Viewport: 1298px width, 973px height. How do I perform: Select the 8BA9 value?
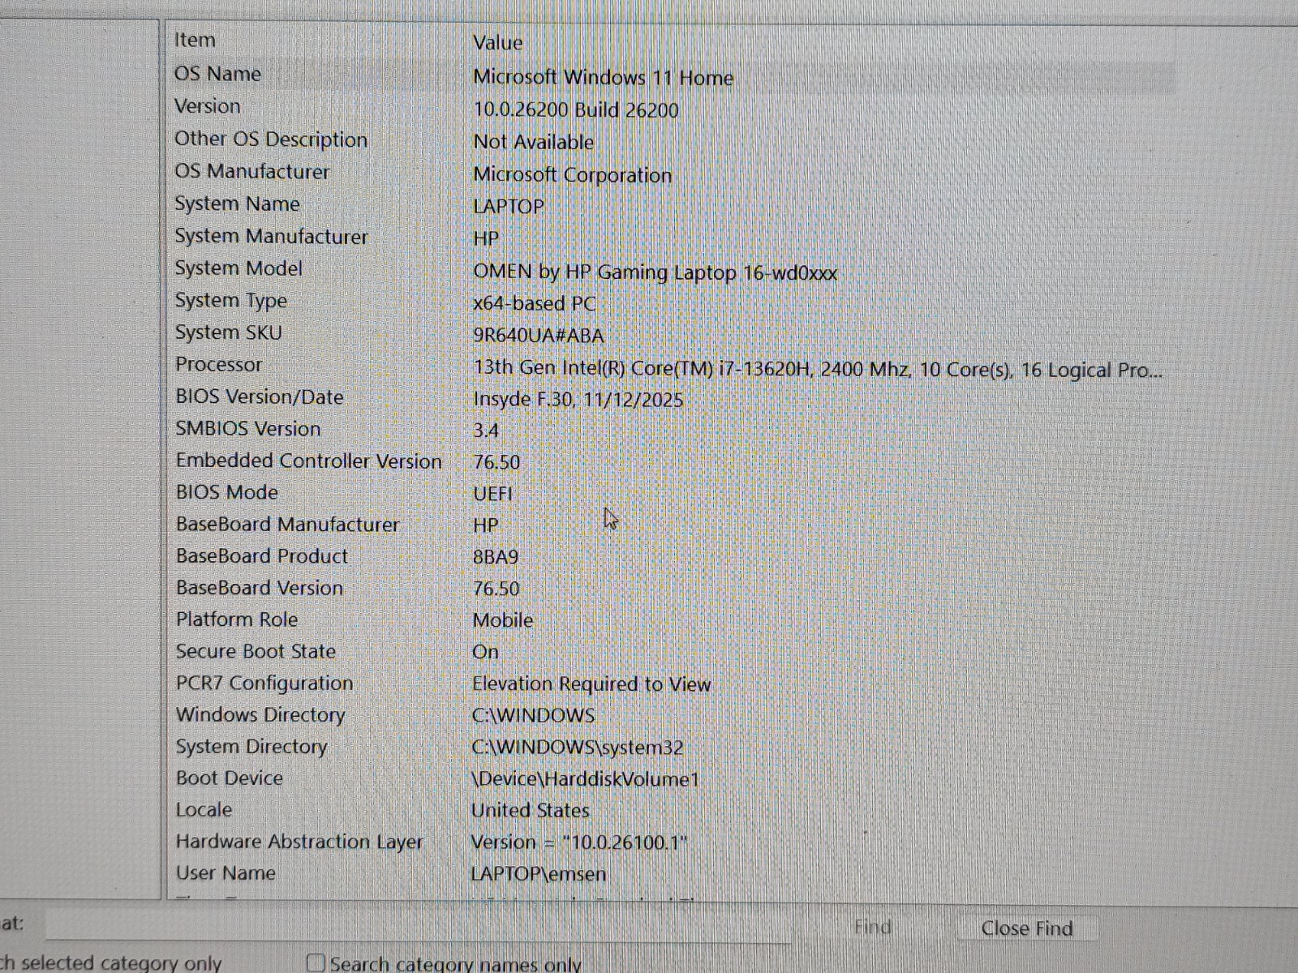coord(496,557)
